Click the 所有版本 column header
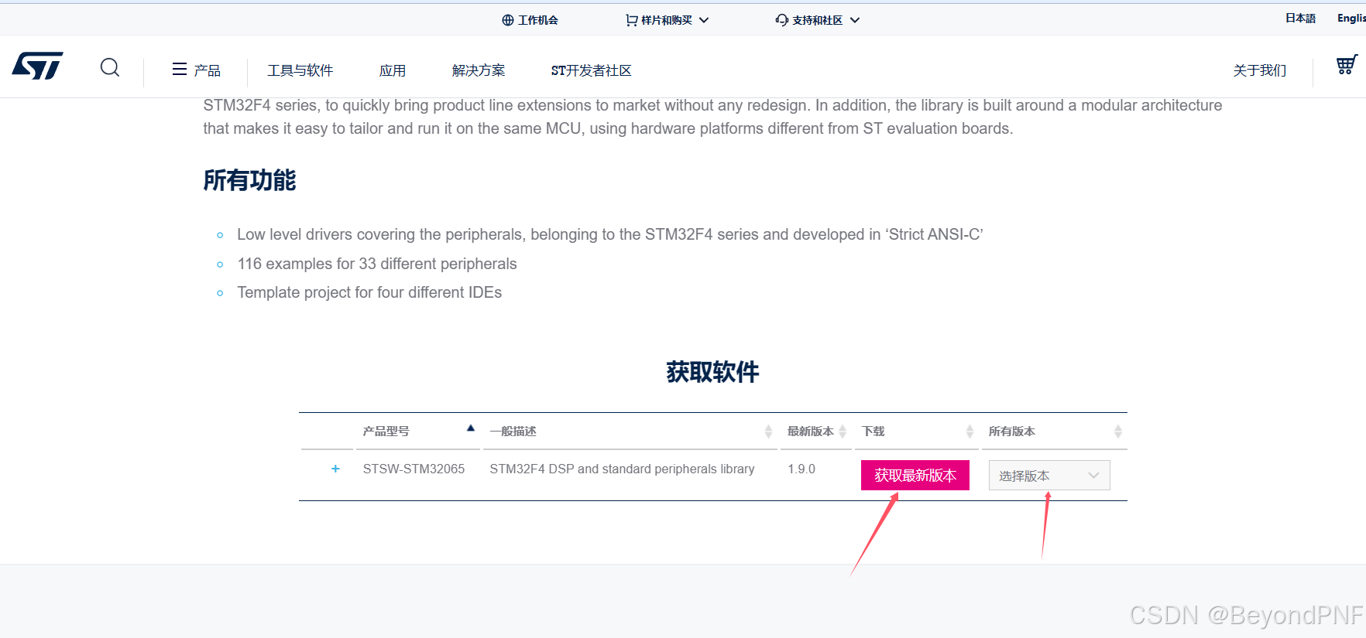 pyautogui.click(x=1012, y=432)
